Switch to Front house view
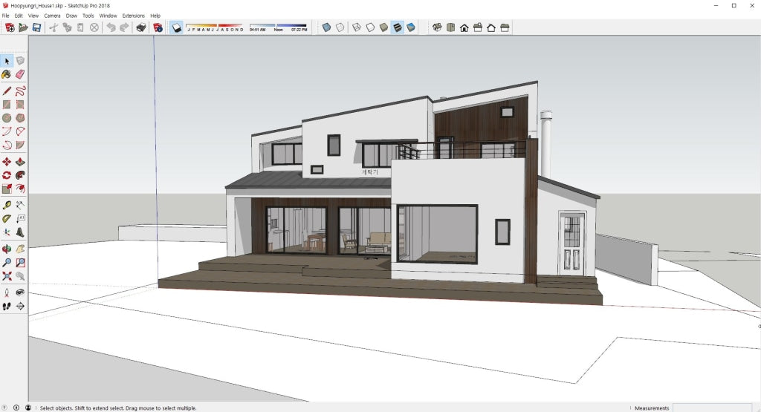The image size is (761, 412). [464, 27]
